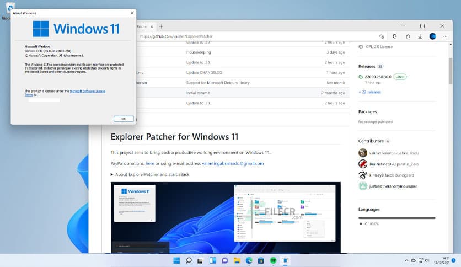Click the Latest release badge

click(x=400, y=77)
